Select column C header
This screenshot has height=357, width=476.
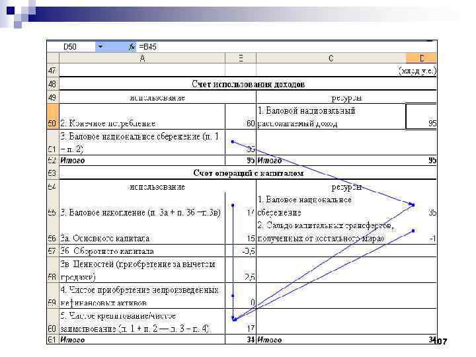pos(331,58)
